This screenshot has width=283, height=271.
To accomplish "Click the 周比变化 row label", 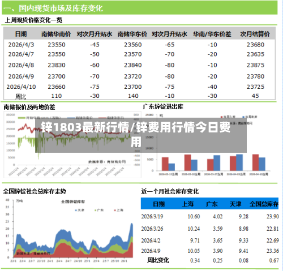I will 158,260.
